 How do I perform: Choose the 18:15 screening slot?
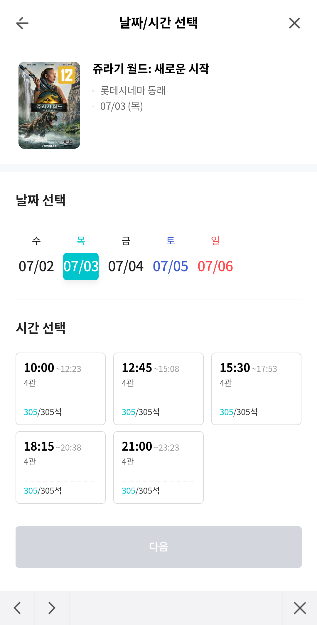point(60,467)
